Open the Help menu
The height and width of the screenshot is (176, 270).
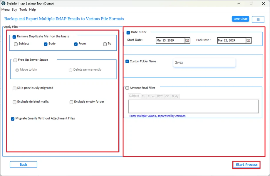click(32, 9)
